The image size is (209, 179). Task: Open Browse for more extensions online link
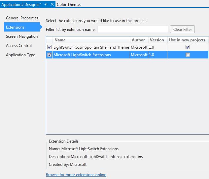76,175
